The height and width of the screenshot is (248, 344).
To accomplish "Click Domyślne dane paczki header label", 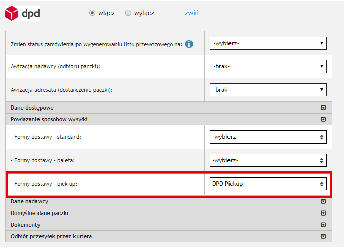I will click(x=40, y=213).
